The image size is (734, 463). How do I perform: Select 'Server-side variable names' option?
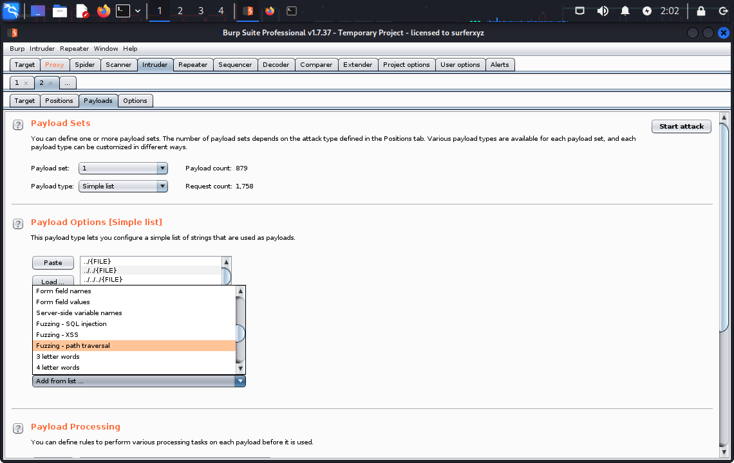point(135,313)
